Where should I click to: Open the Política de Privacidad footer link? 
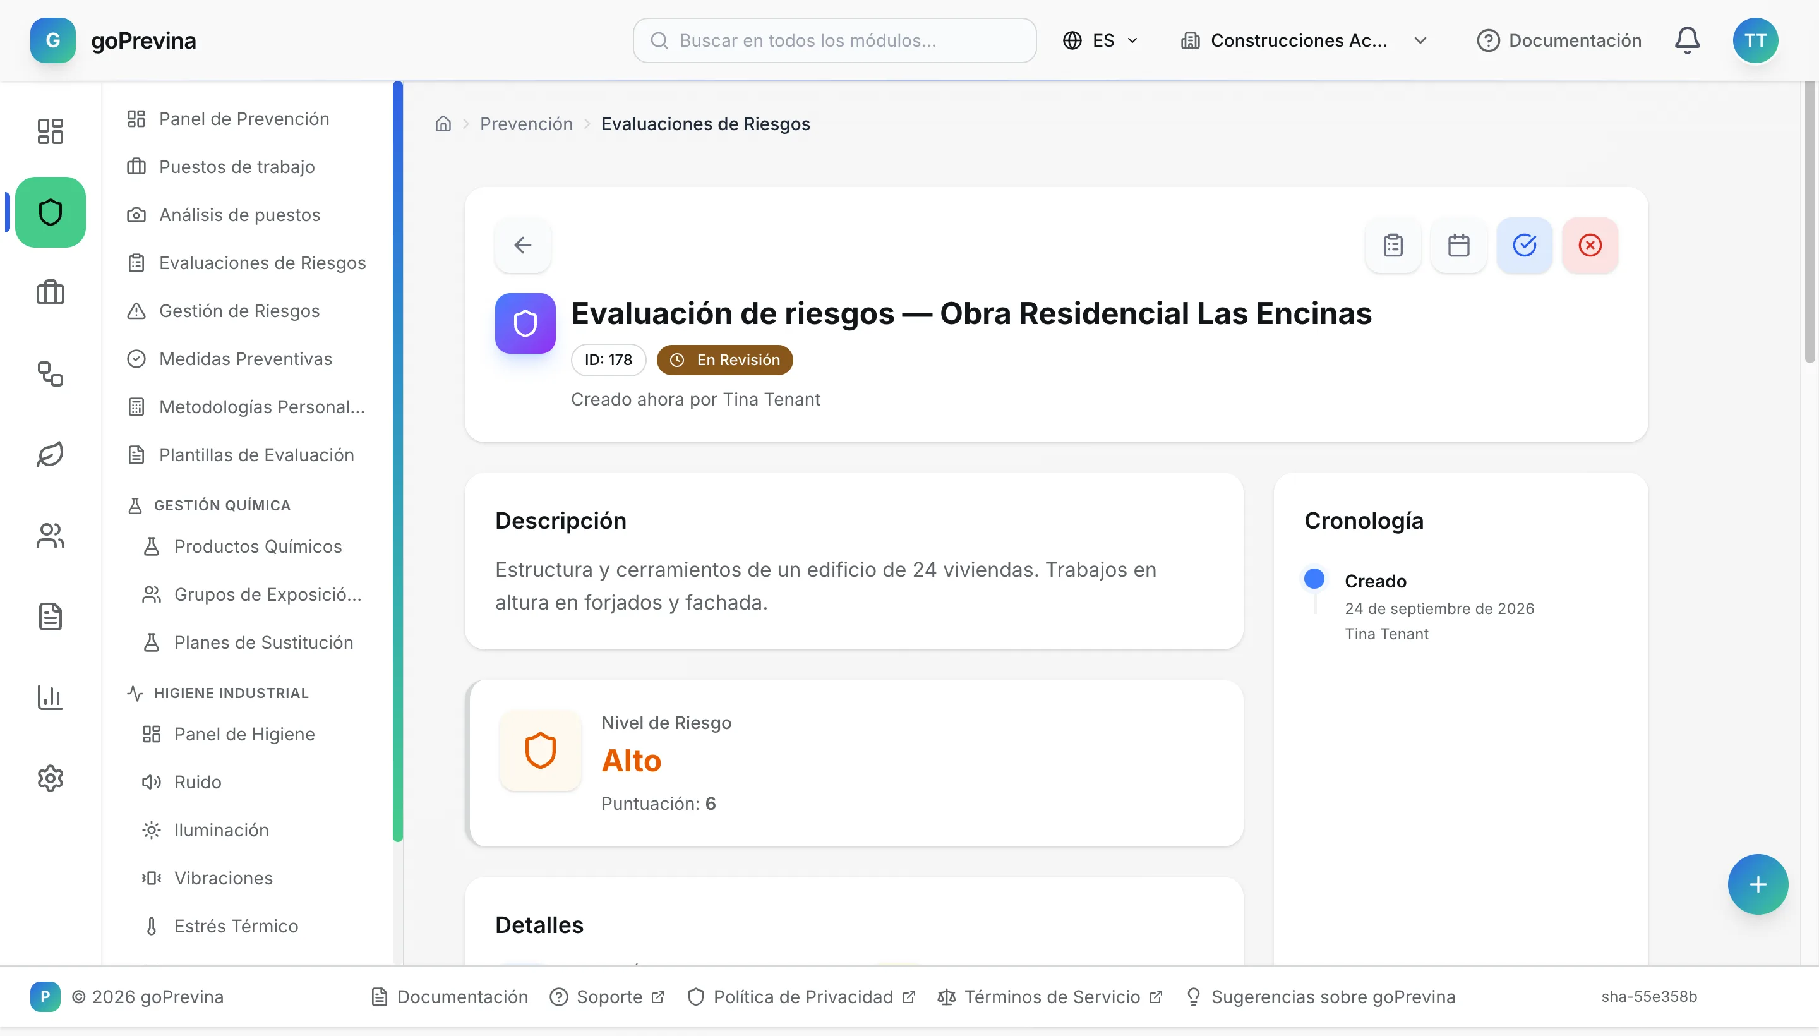click(801, 997)
